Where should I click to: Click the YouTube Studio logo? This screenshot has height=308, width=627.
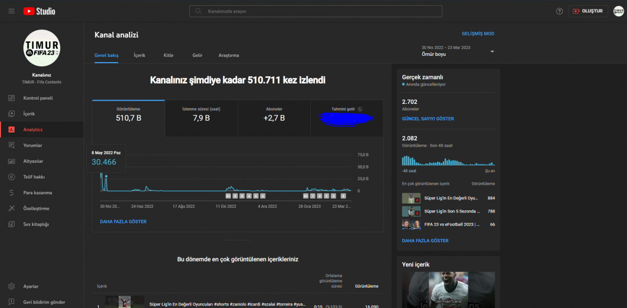pyautogui.click(x=39, y=11)
